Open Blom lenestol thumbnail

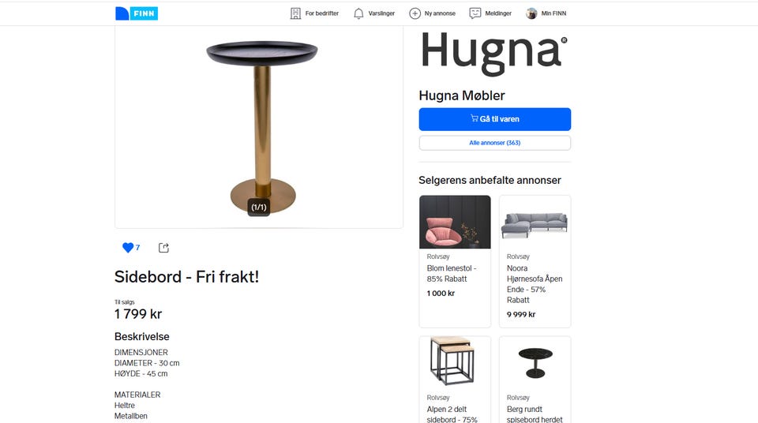click(455, 222)
